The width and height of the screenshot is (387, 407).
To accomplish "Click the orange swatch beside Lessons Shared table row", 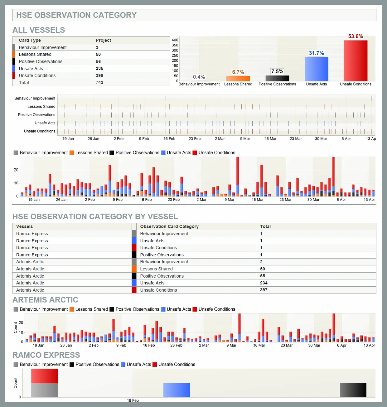I will pos(14,54).
